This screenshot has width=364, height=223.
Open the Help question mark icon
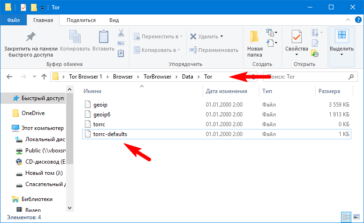358,20
